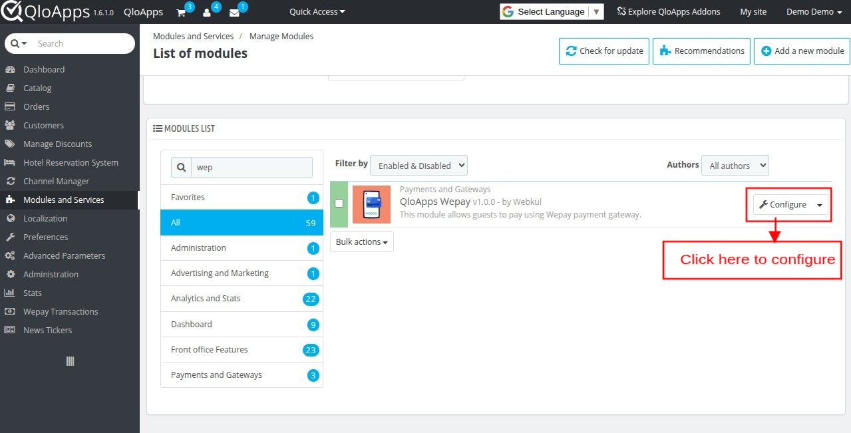Select the Front office Features category
This screenshot has width=851, height=433.
242,350
